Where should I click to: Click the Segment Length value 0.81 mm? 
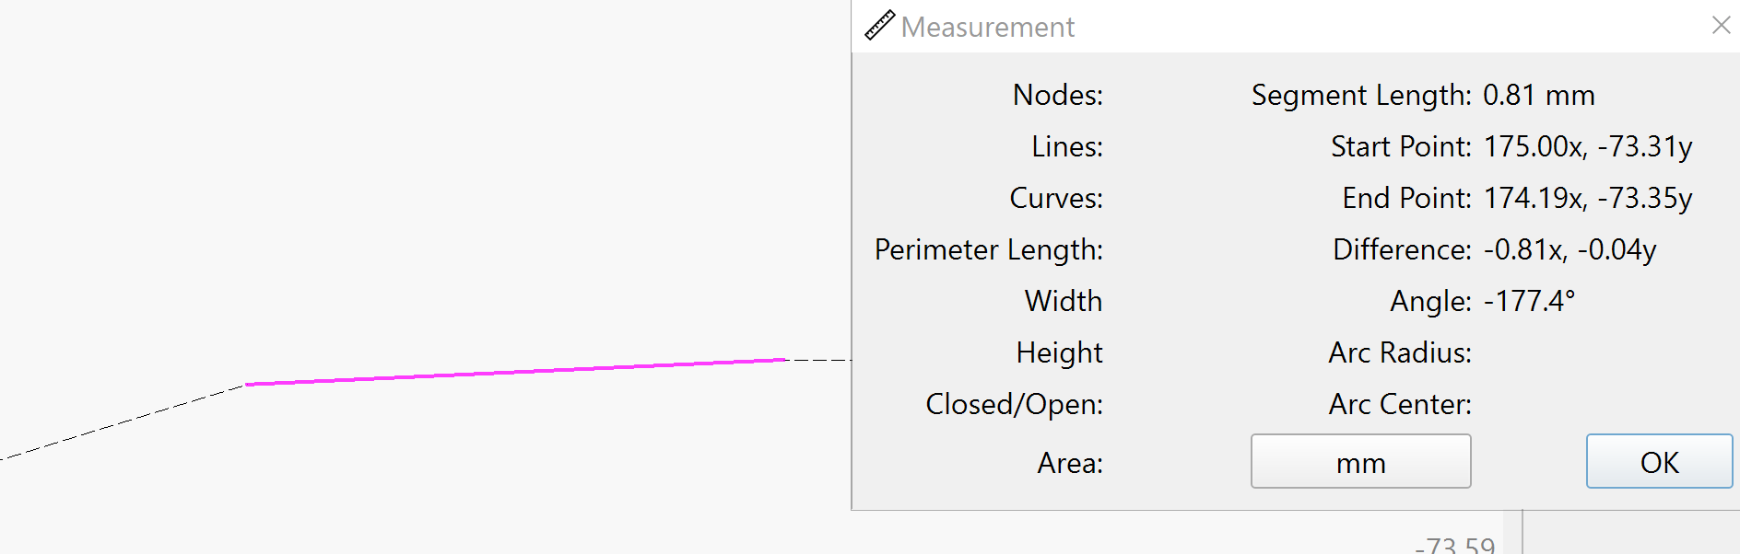(1538, 95)
